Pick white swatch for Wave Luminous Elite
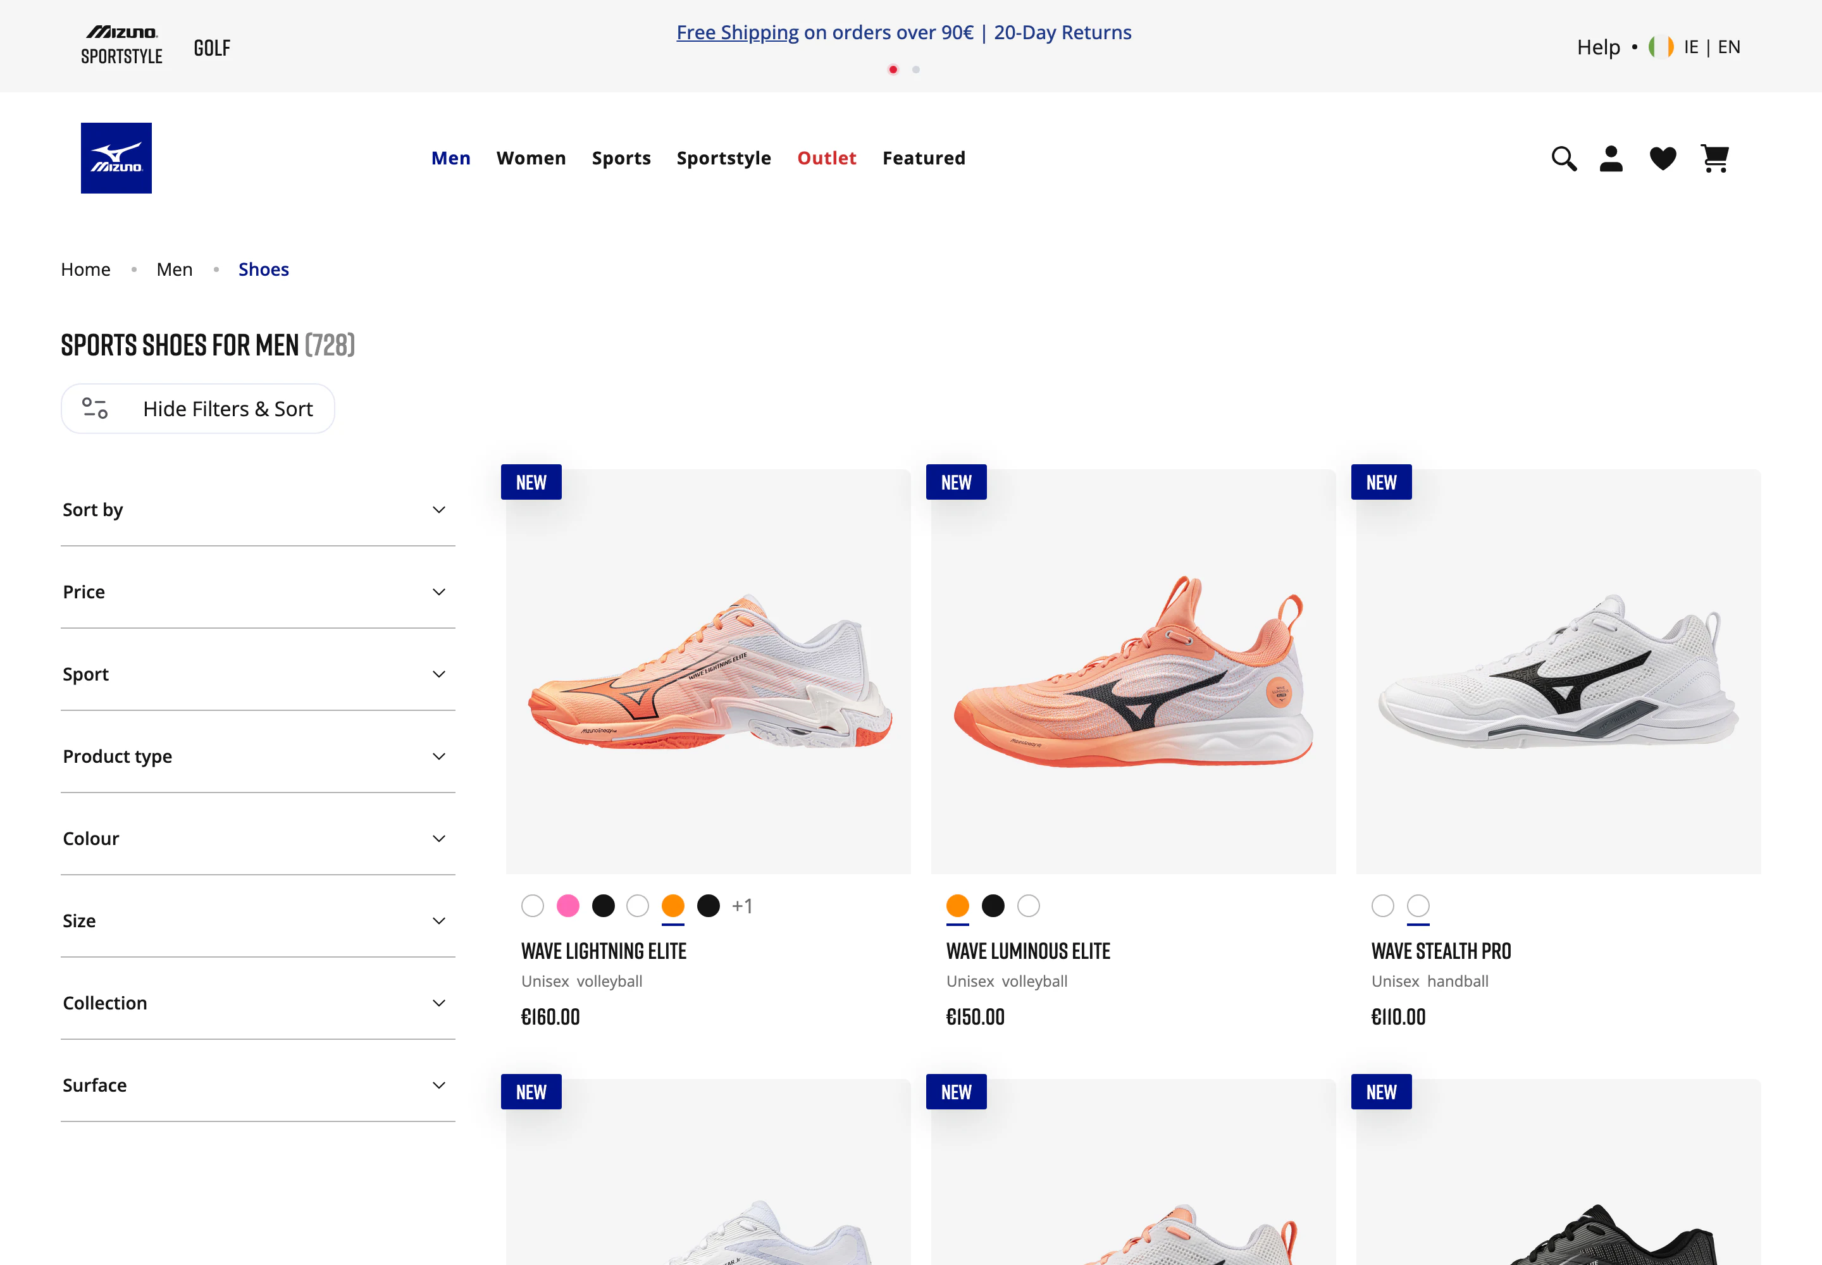Image resolution: width=1822 pixels, height=1265 pixels. (x=1028, y=905)
